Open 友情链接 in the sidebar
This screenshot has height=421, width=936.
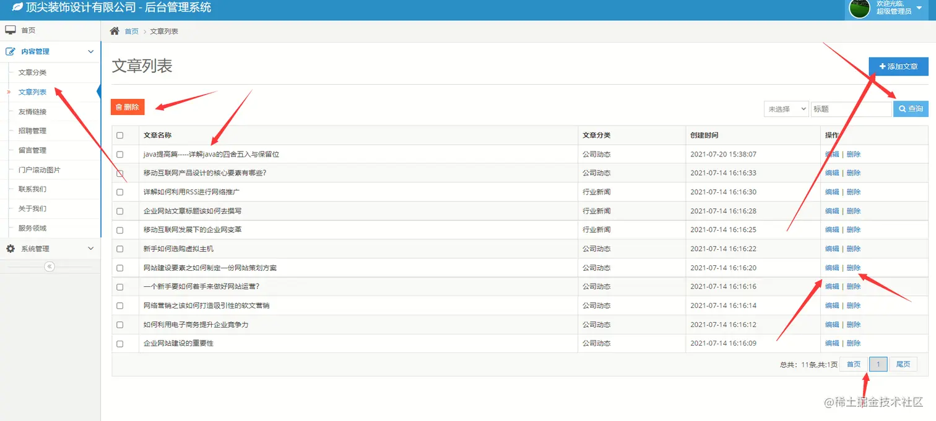point(32,111)
